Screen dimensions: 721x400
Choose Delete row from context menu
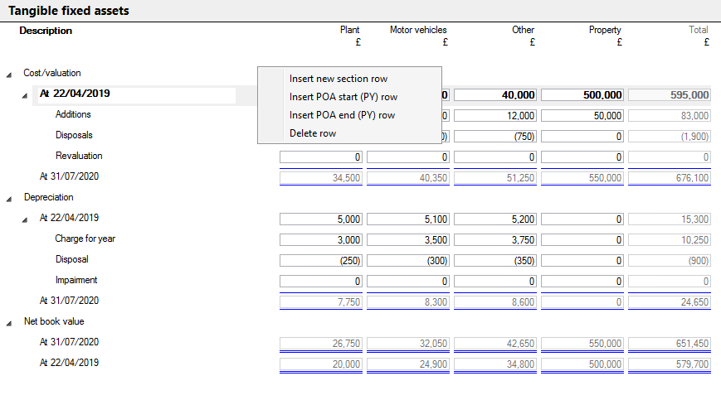pos(313,133)
